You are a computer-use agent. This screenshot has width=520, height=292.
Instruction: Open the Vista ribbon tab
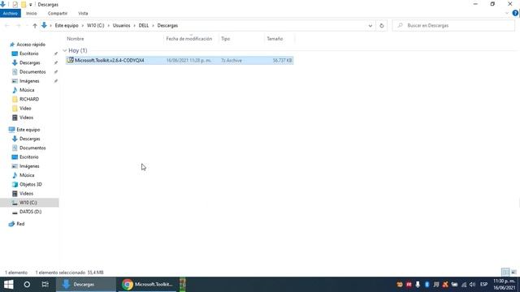83,13
